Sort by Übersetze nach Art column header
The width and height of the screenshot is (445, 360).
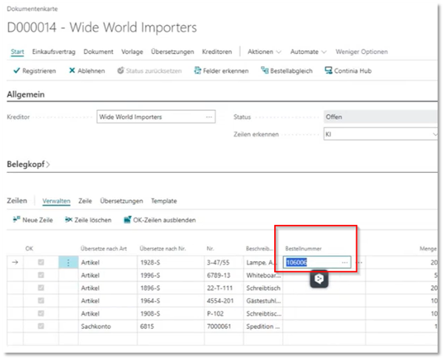click(103, 249)
